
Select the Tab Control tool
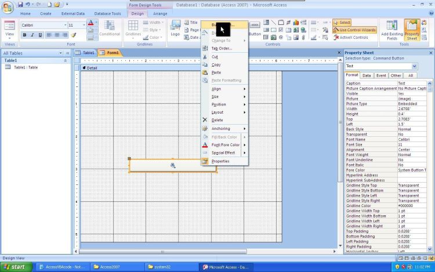click(288, 30)
